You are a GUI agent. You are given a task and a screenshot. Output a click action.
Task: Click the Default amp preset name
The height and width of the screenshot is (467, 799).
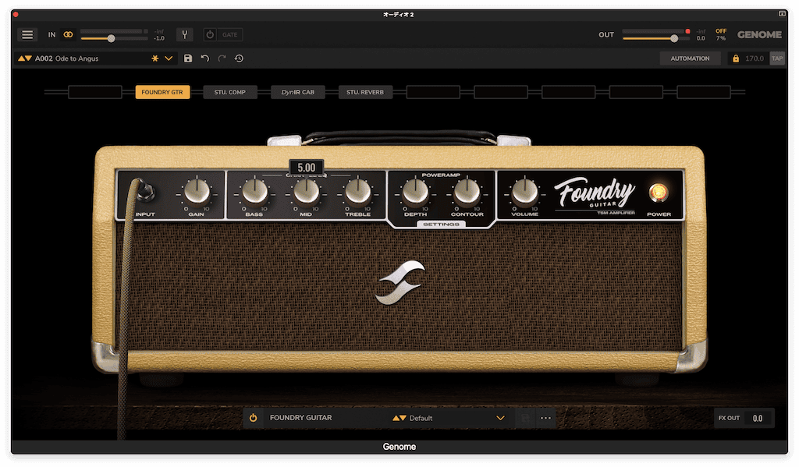421,418
